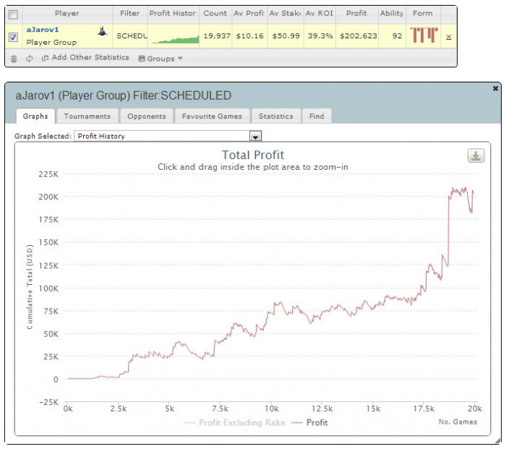Toggle the red Profit legend line
The width and height of the screenshot is (506, 449).
pyautogui.click(x=309, y=422)
